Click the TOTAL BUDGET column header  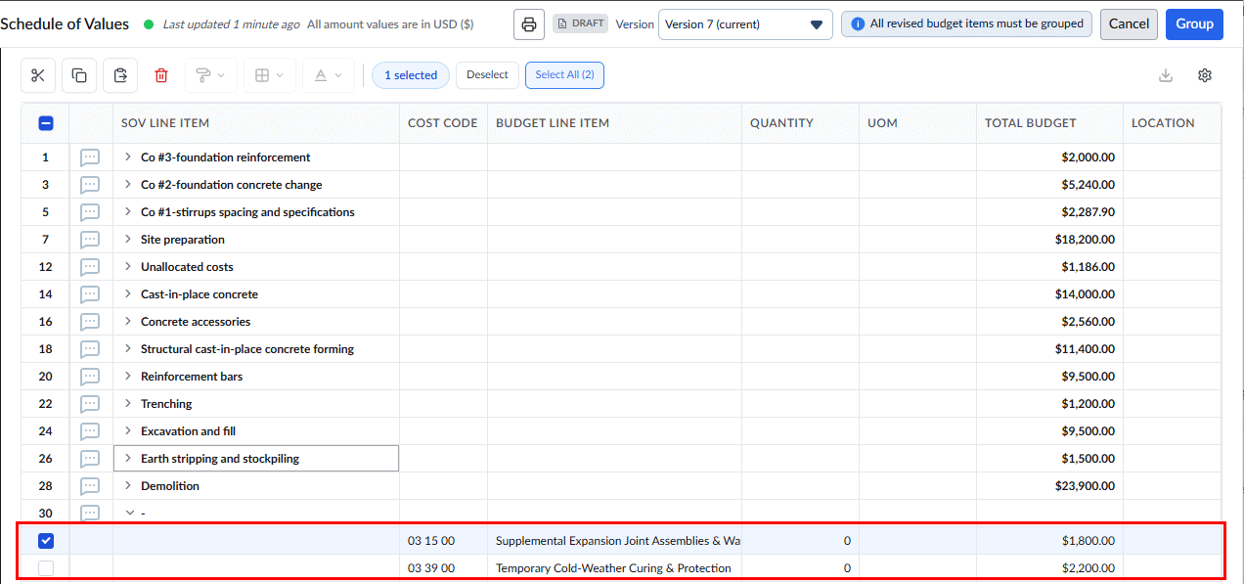[x=1031, y=123]
